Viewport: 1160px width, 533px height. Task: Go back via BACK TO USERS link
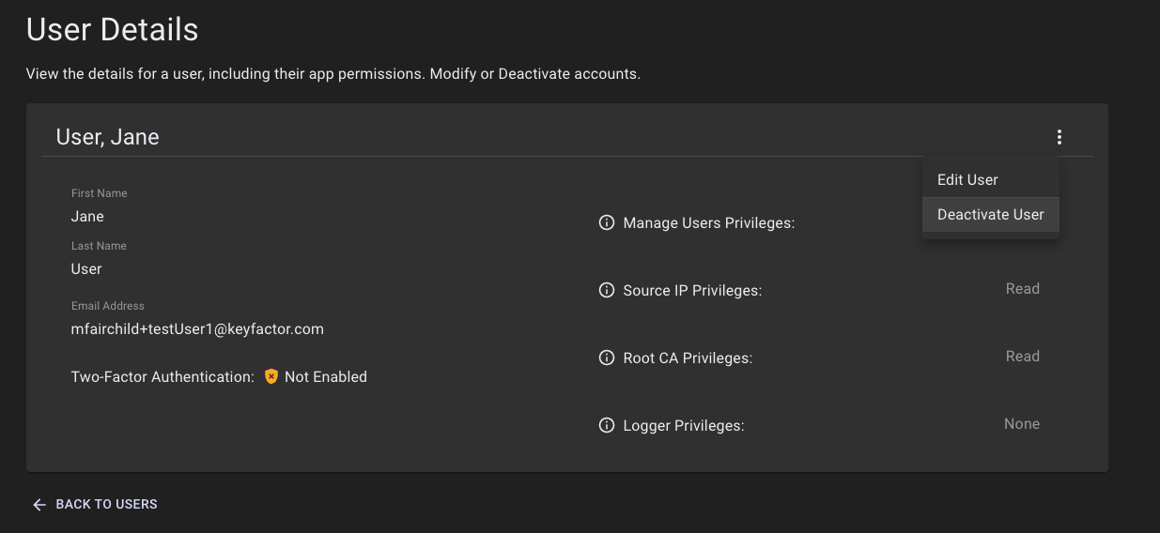pyautogui.click(x=106, y=505)
